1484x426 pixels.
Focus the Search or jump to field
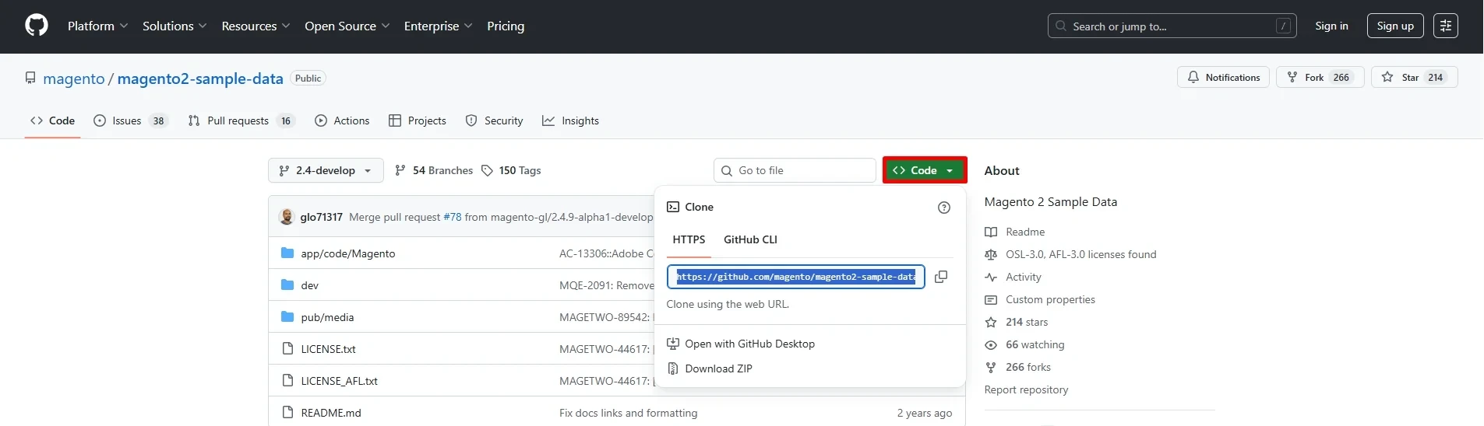coord(1172,26)
